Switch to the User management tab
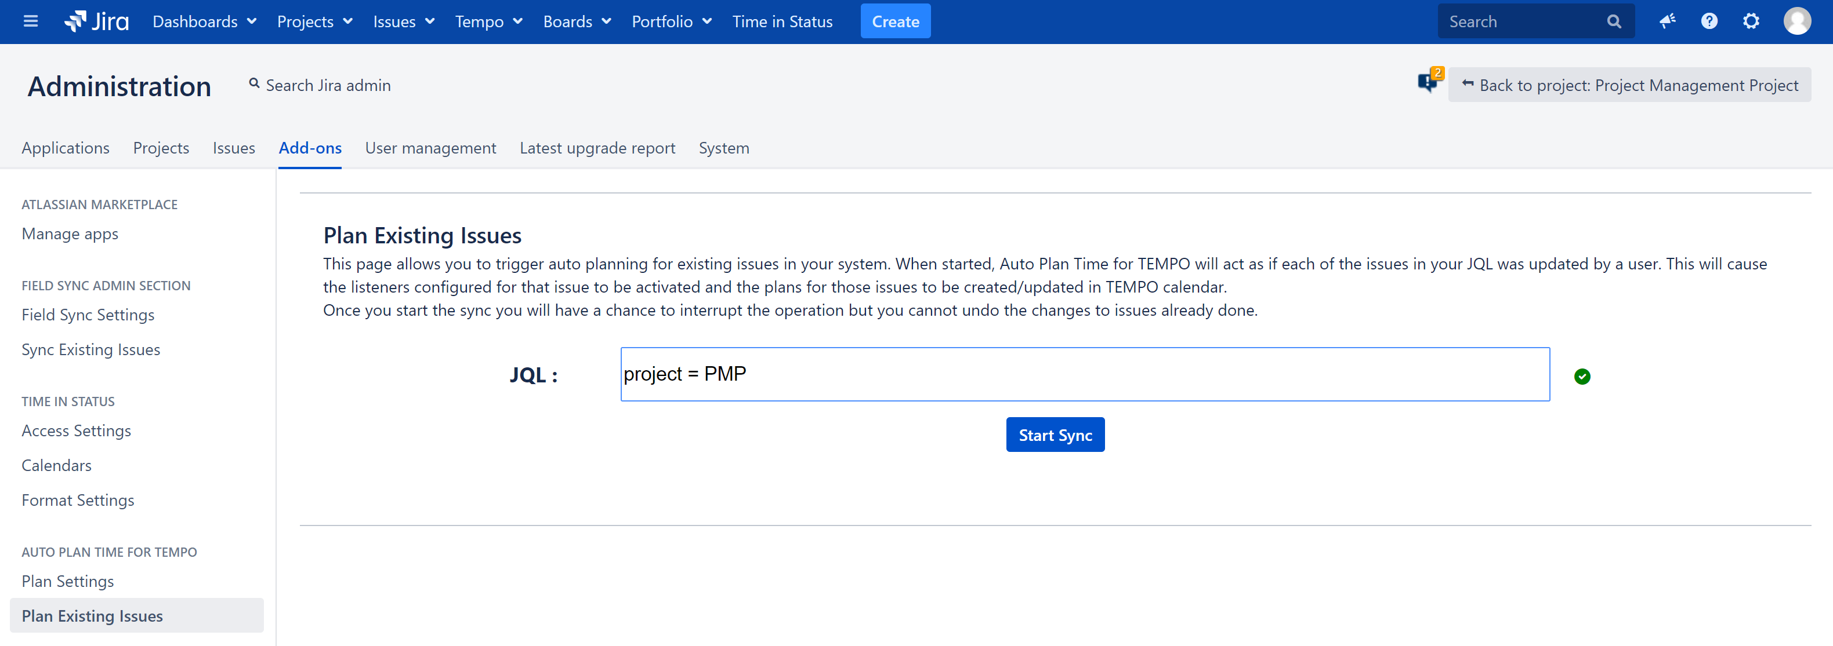This screenshot has height=646, width=1833. click(x=430, y=148)
